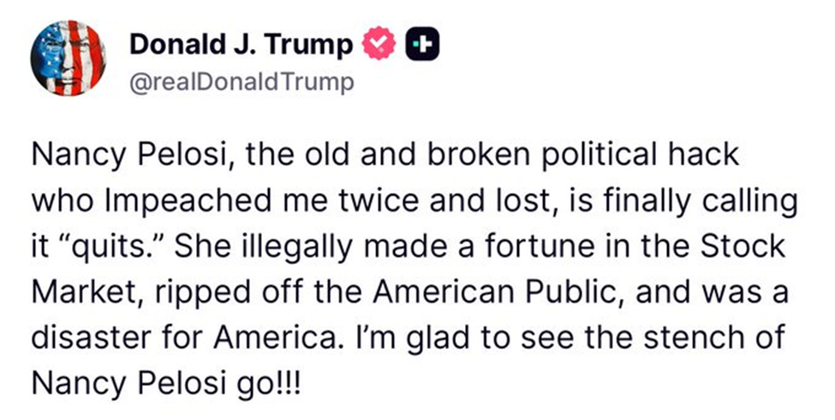Image resolution: width=835 pixels, height=420 pixels.
Task: Open the @realDonaldTrump handle link
Action: tap(241, 84)
